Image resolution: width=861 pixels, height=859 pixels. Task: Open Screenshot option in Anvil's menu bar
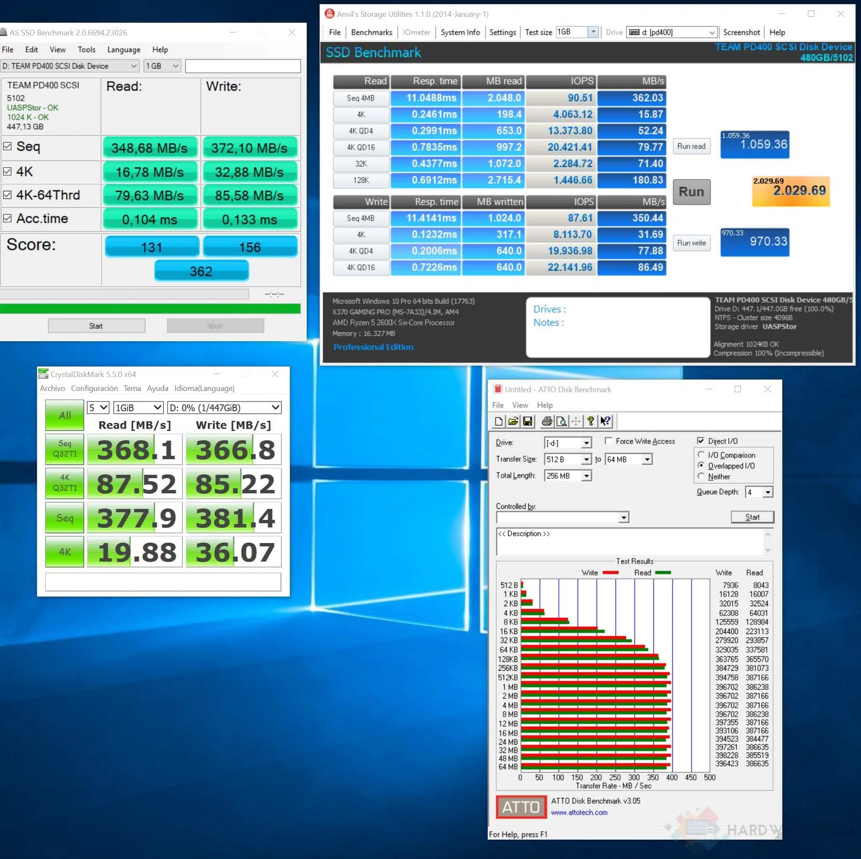pos(741,32)
